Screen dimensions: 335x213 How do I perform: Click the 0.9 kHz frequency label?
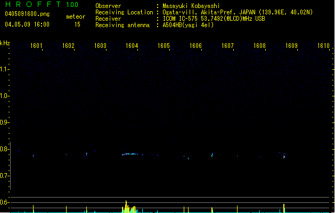(4, 122)
